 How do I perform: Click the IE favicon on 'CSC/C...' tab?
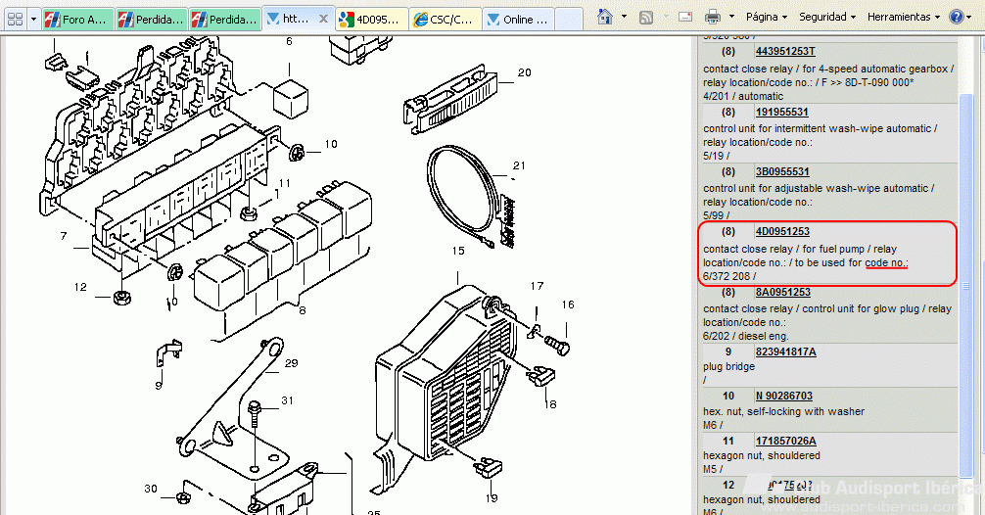pyautogui.click(x=420, y=20)
